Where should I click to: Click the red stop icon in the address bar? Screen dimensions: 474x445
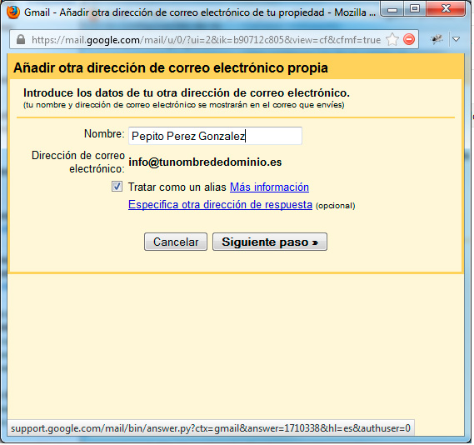click(409, 40)
